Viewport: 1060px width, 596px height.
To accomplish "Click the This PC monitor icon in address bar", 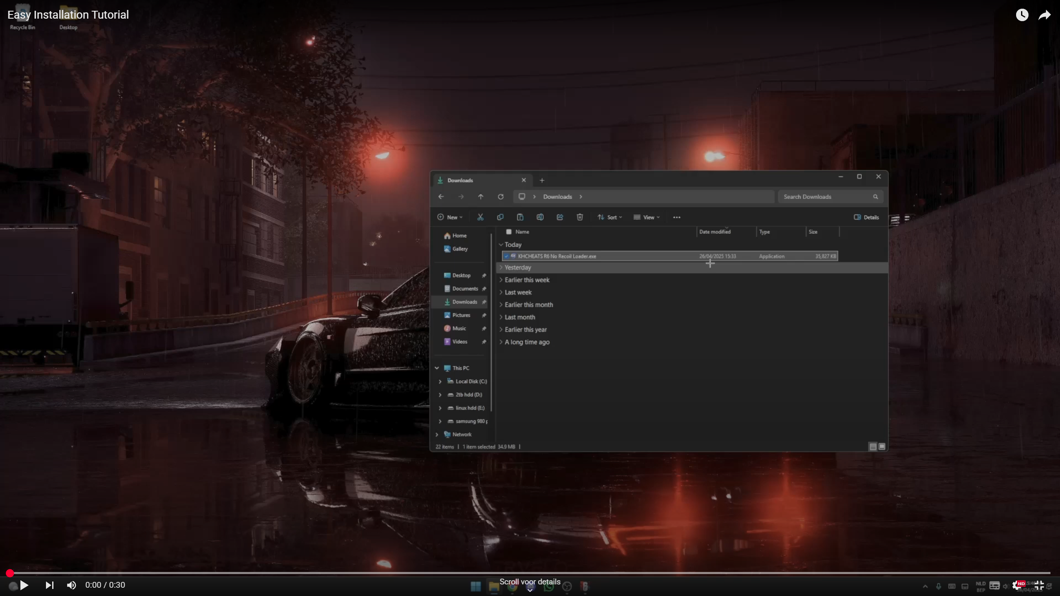I will point(522,197).
